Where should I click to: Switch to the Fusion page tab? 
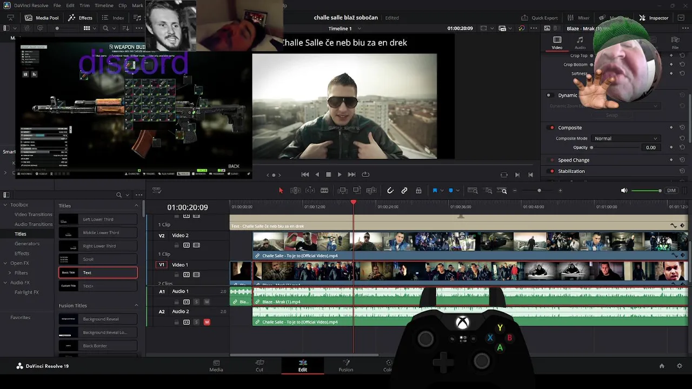(x=346, y=366)
